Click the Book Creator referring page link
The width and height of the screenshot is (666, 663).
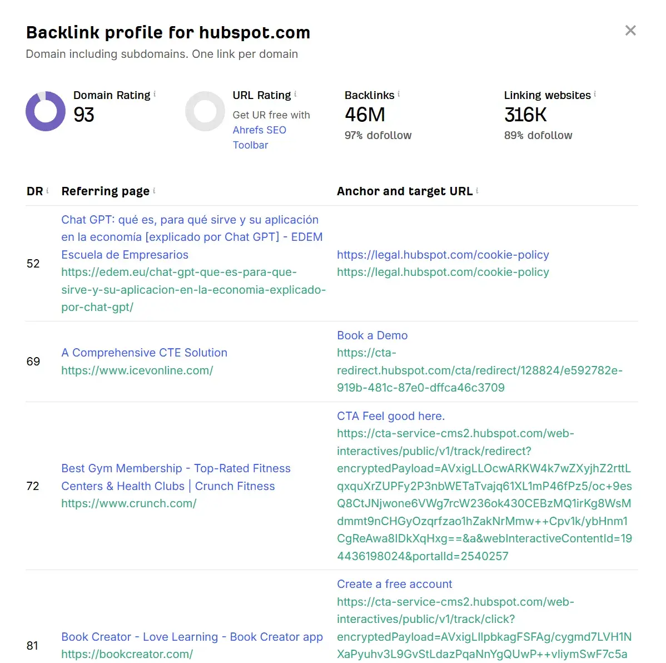192,637
